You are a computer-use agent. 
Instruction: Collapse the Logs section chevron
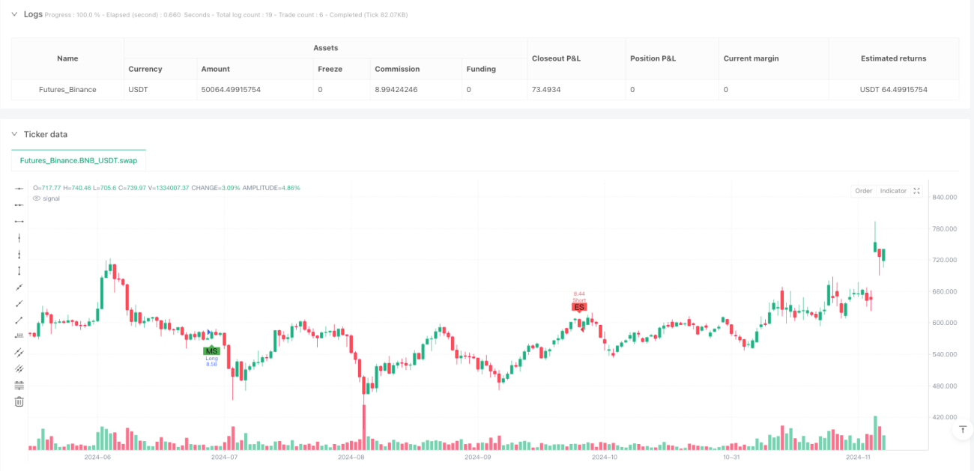click(x=14, y=13)
